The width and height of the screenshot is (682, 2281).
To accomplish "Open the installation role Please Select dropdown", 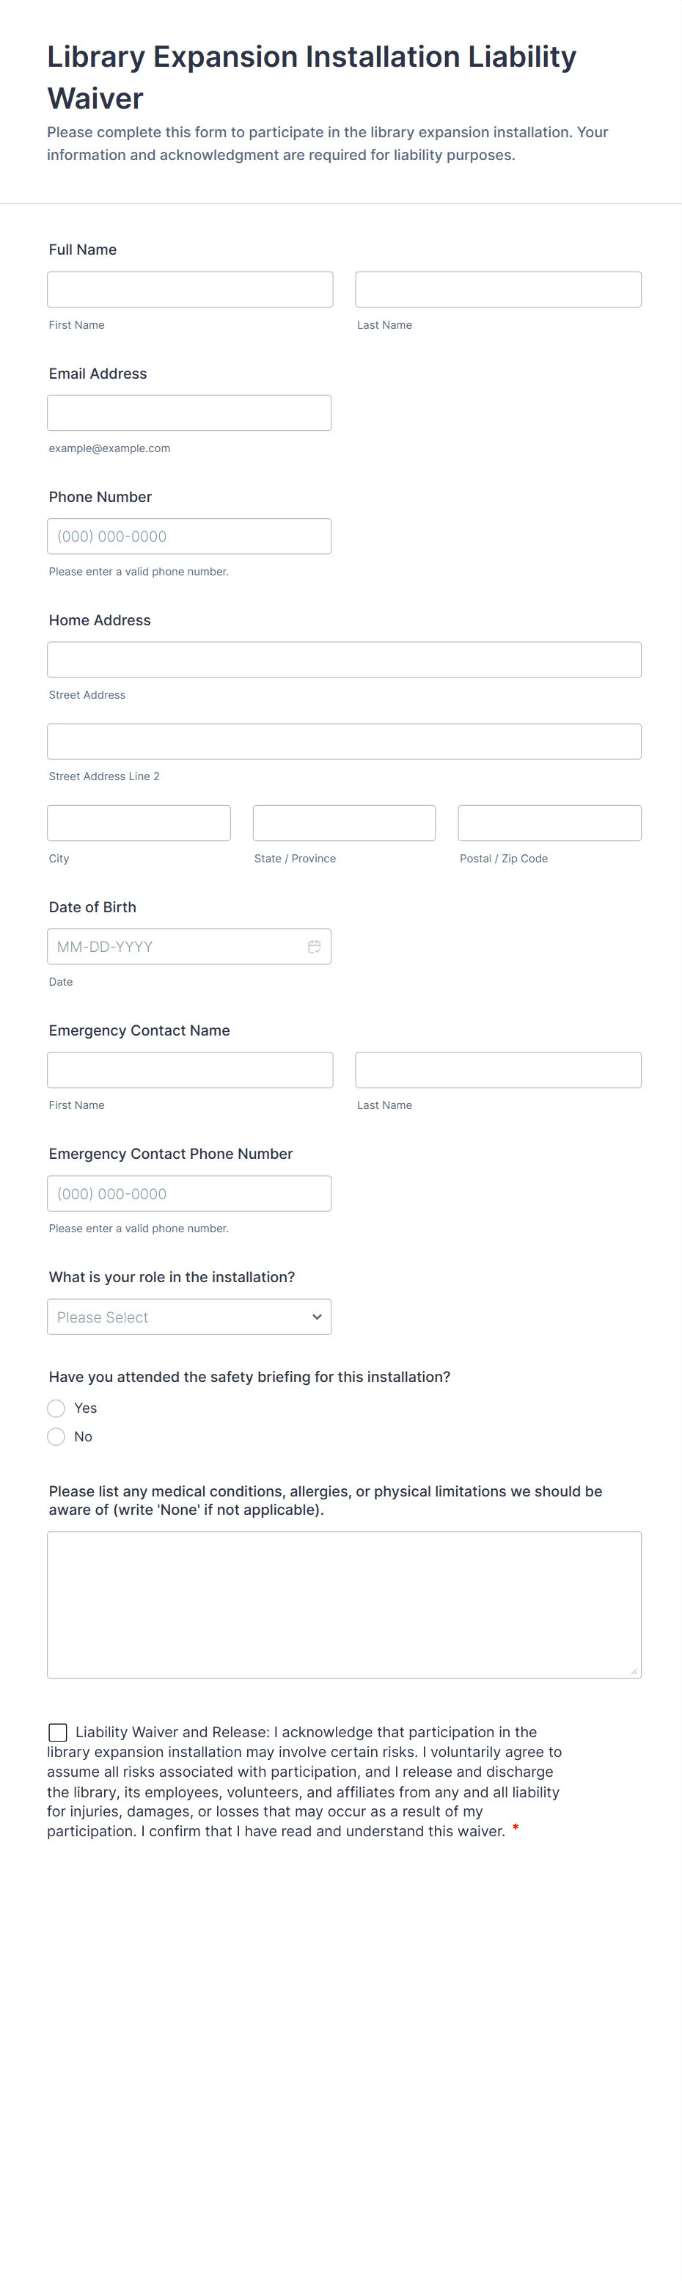I will (x=189, y=1317).
